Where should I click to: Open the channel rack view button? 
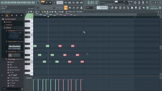120,8
